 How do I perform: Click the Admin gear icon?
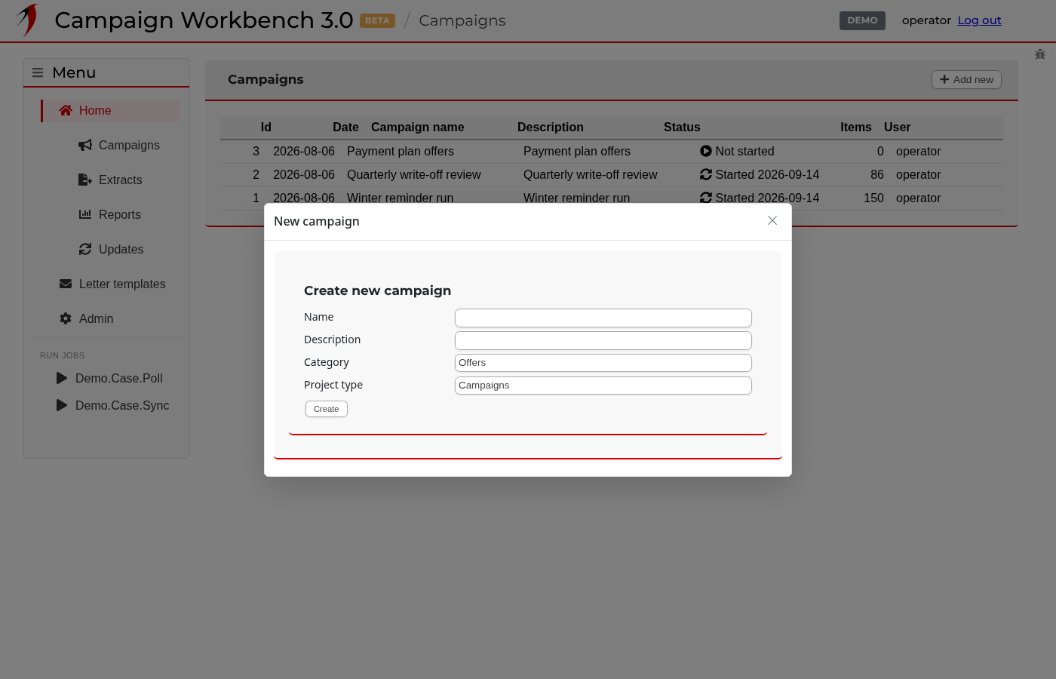66,318
